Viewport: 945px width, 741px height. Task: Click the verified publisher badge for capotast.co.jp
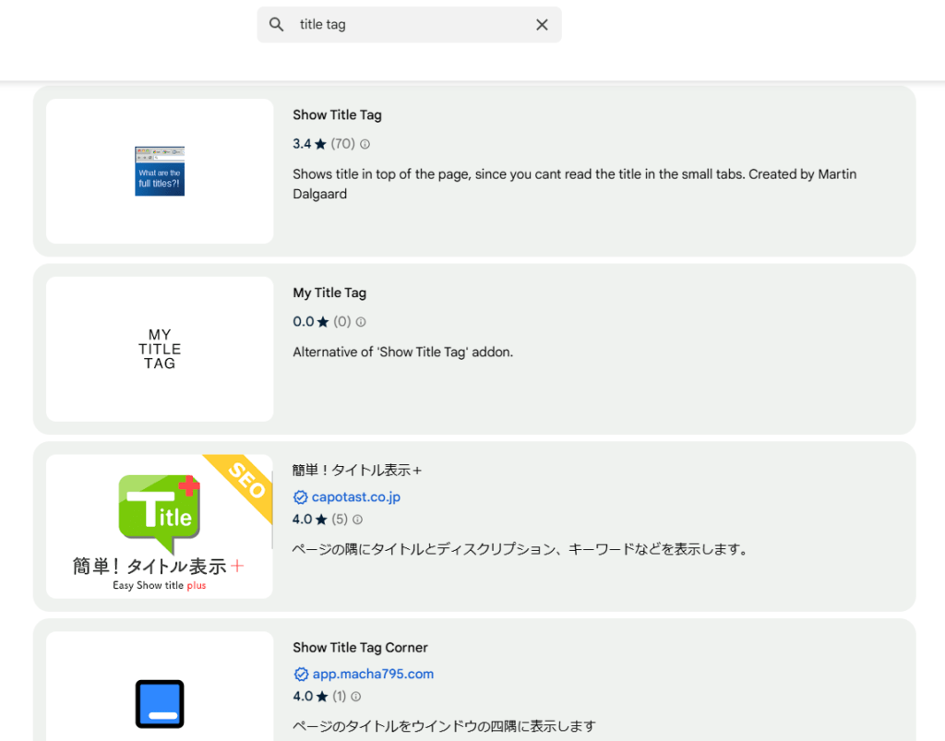[x=300, y=496]
